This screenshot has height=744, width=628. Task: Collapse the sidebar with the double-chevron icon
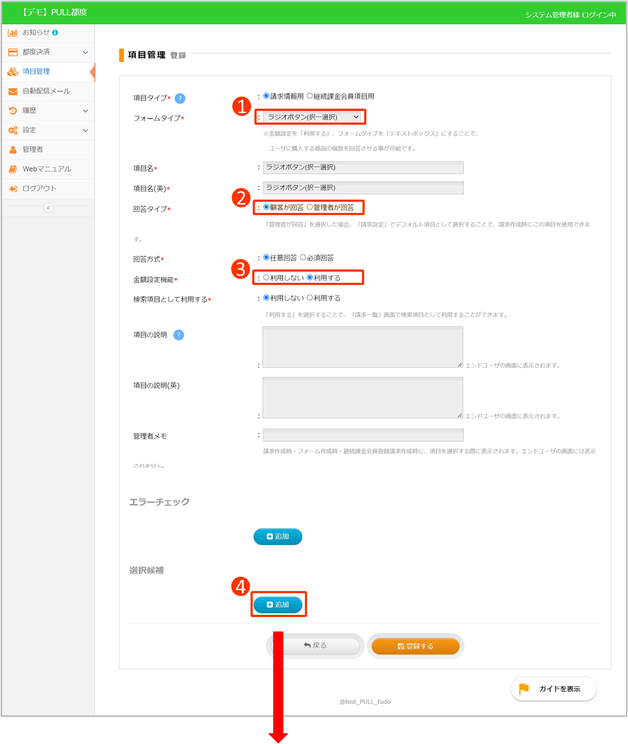[x=48, y=207]
